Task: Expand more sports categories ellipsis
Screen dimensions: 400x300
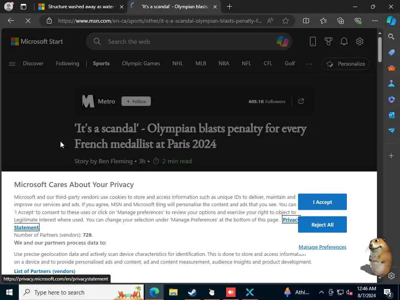Action: 309,64
